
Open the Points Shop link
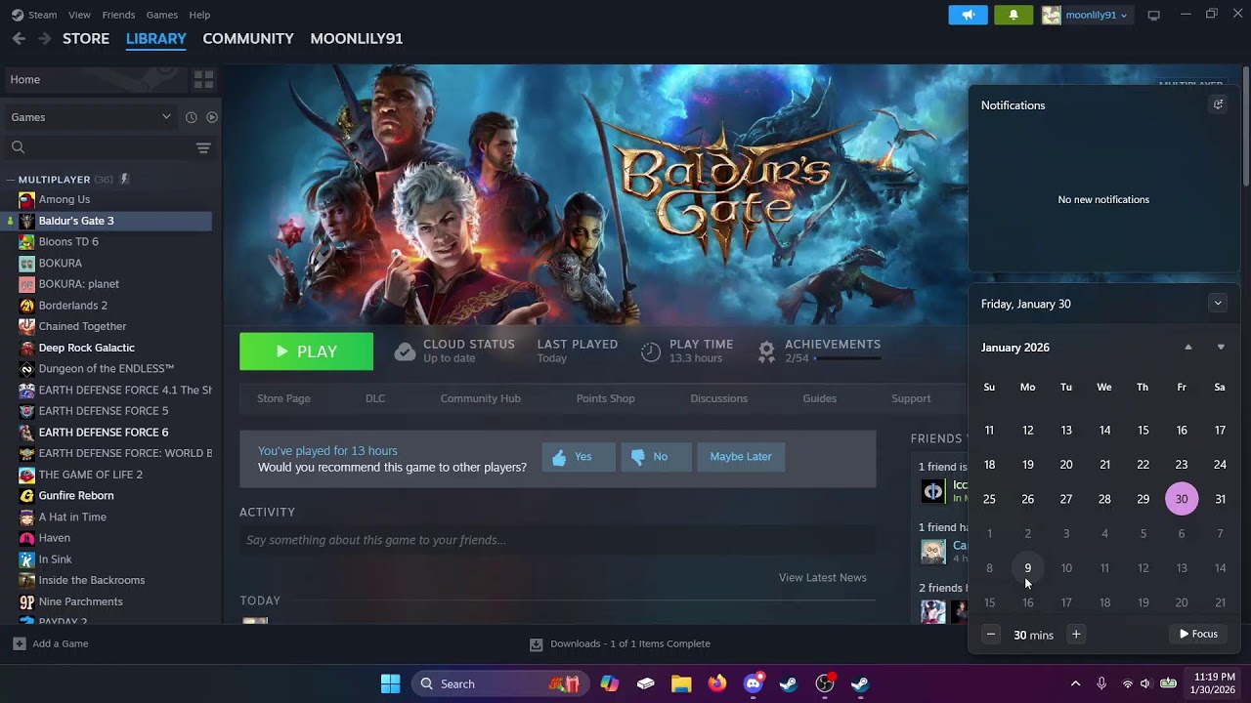606,398
